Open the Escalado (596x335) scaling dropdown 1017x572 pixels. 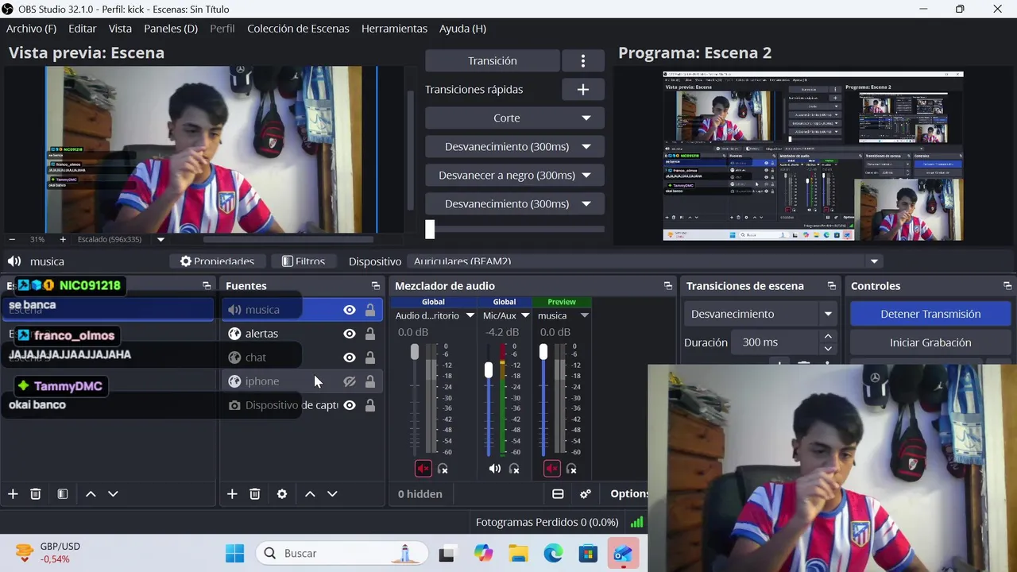pos(160,239)
